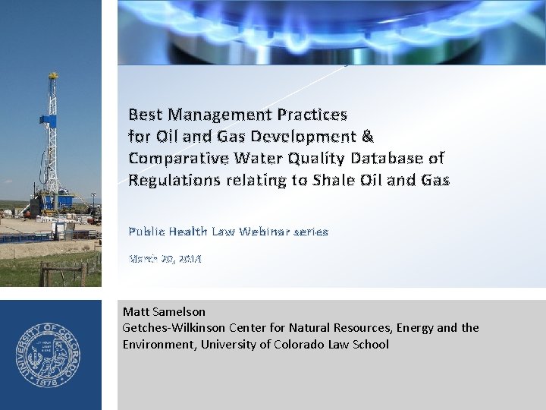546x410 pixels.
Task: Click the presenter name 'Matt Samelson'
Action: (x=164, y=312)
